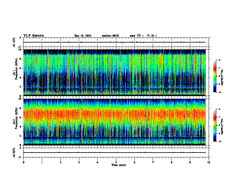Click time axis tick label "9"
The height and width of the screenshot is (182, 235).
click(190, 162)
